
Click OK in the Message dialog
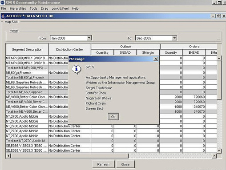tap(113, 117)
